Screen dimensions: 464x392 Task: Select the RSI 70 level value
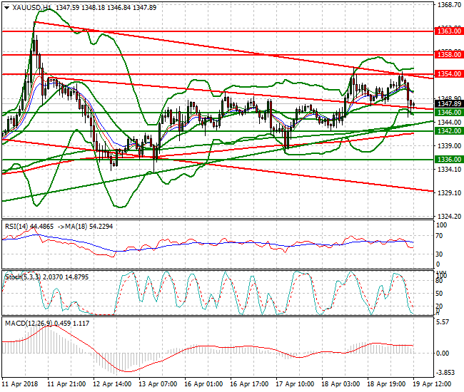pos(440,236)
